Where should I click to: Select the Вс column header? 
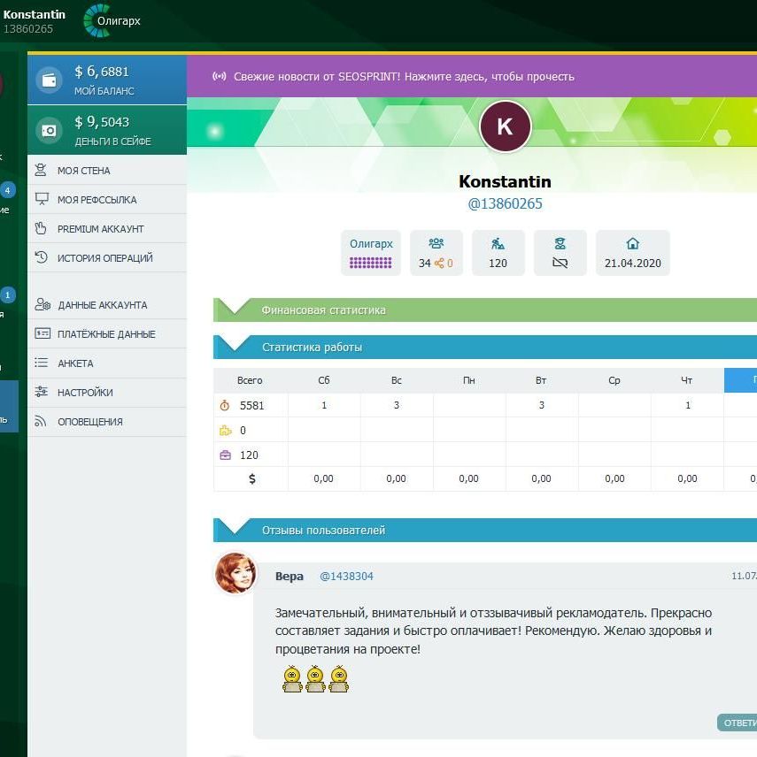(397, 380)
